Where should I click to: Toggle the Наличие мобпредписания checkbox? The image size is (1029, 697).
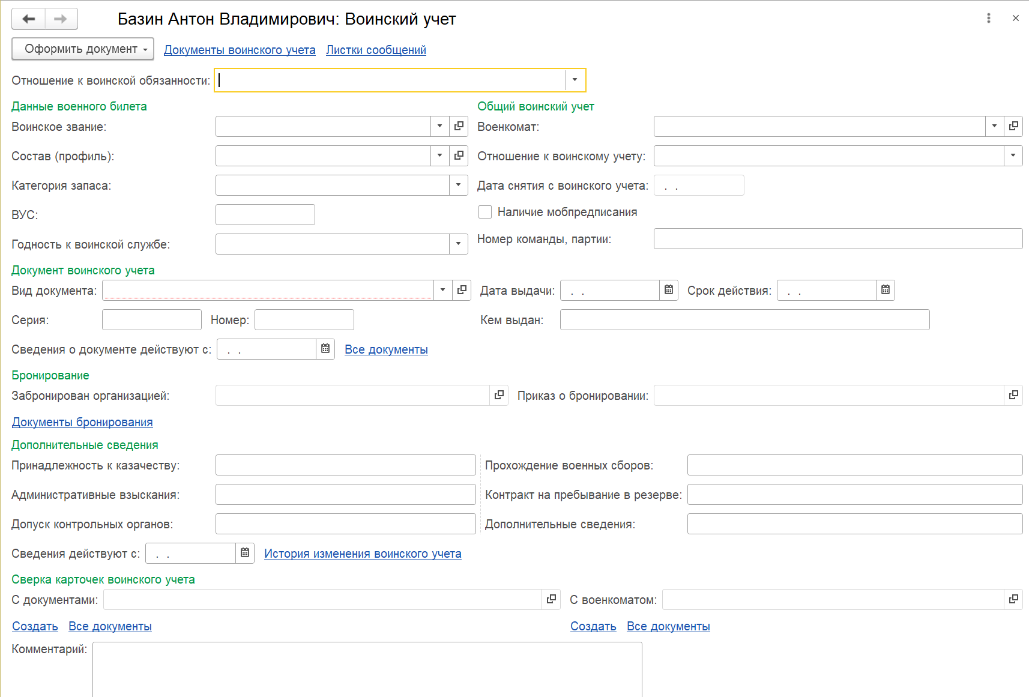[485, 212]
